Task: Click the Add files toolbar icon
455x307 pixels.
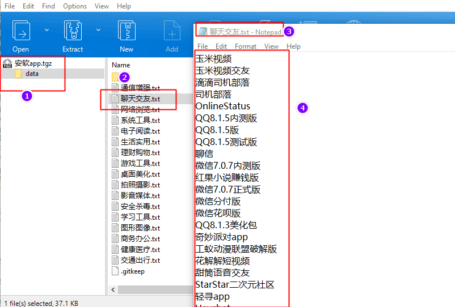Action: [172, 31]
